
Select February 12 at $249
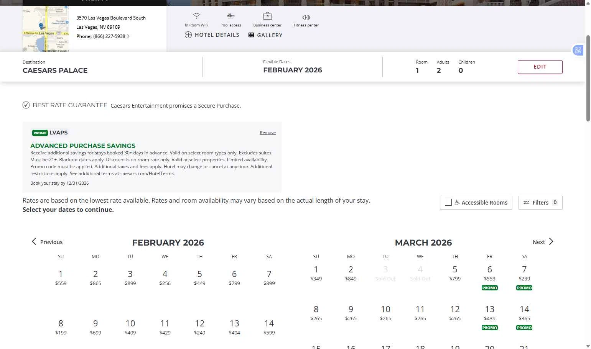pyautogui.click(x=199, y=327)
